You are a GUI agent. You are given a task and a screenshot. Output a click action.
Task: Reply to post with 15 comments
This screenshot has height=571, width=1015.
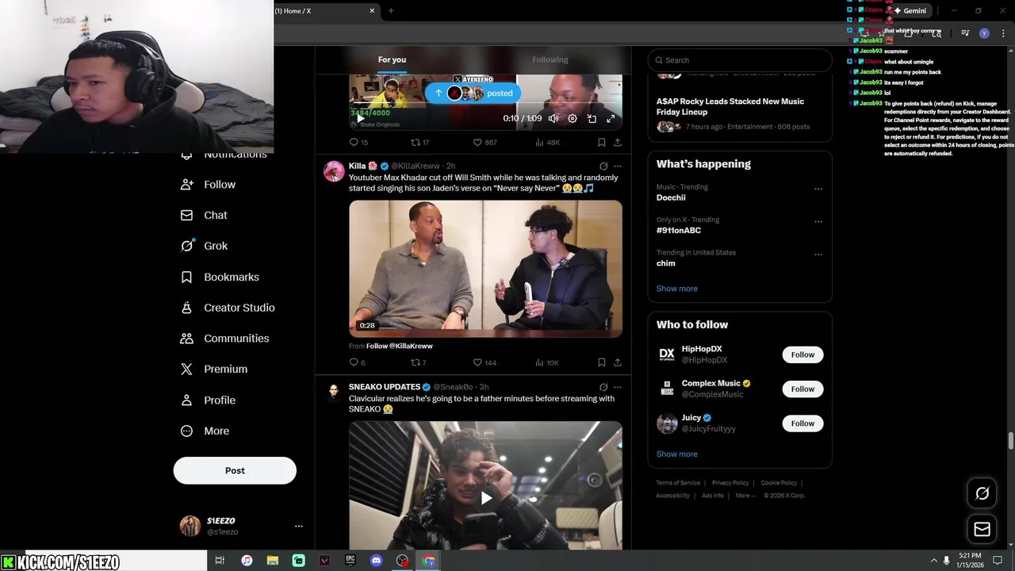358,143
